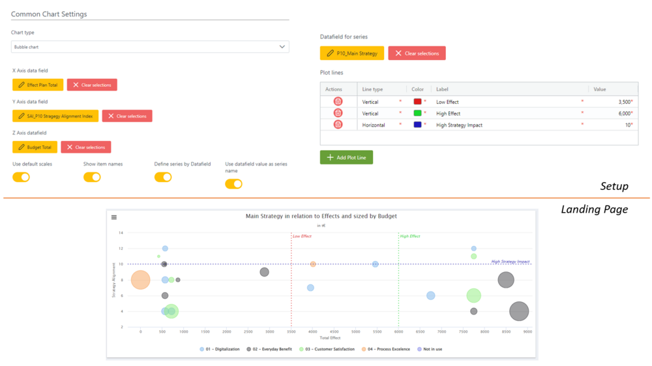Click the pencil icon on P10_Main Strategy
Image resolution: width=652 pixels, height=366 pixels.
[x=330, y=53]
